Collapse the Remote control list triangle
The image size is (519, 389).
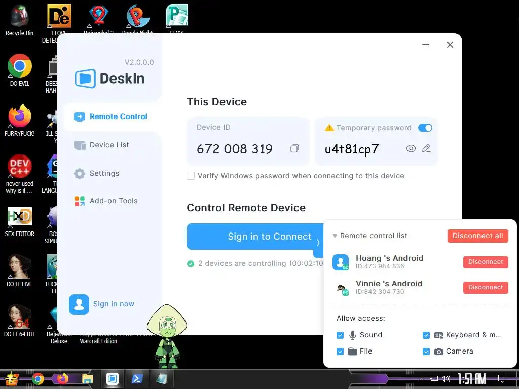coord(335,236)
